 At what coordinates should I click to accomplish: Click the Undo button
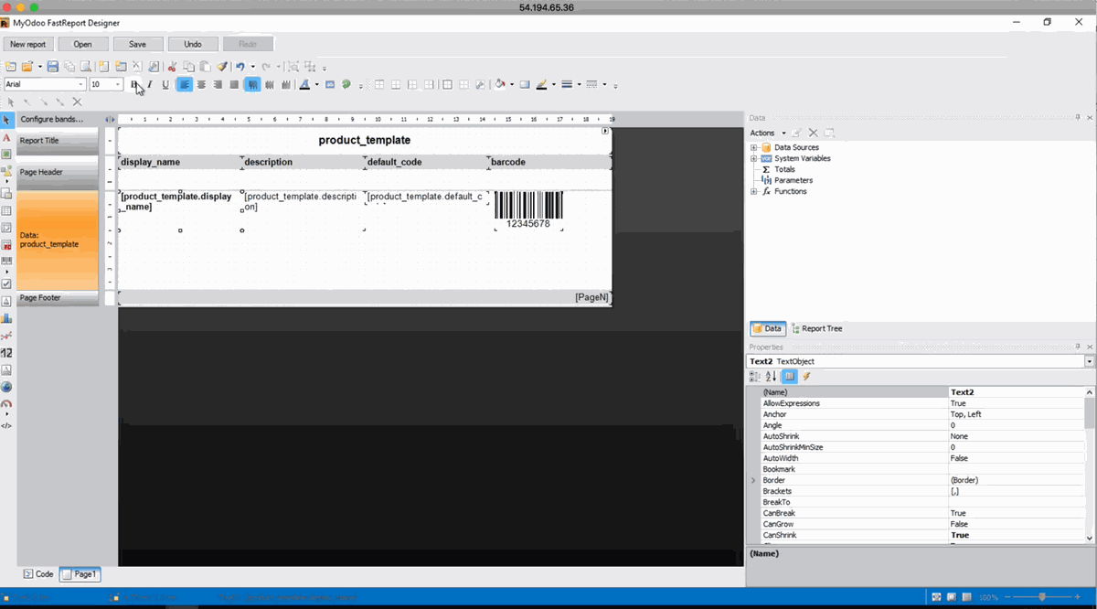tap(193, 43)
